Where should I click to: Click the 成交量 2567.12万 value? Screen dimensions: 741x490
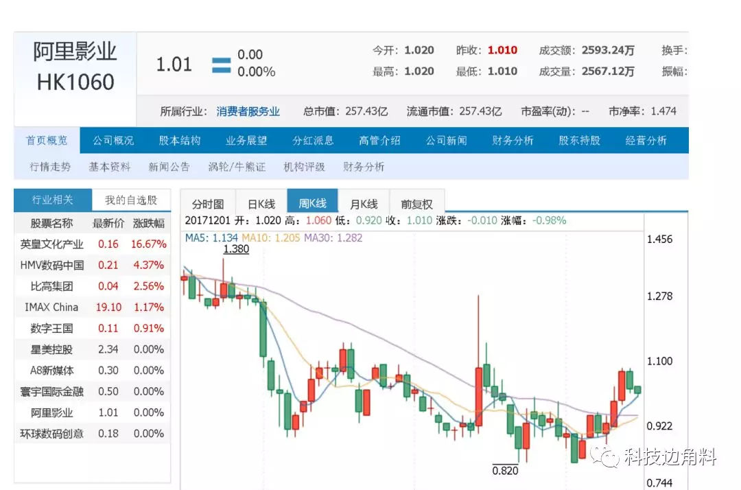pos(608,71)
